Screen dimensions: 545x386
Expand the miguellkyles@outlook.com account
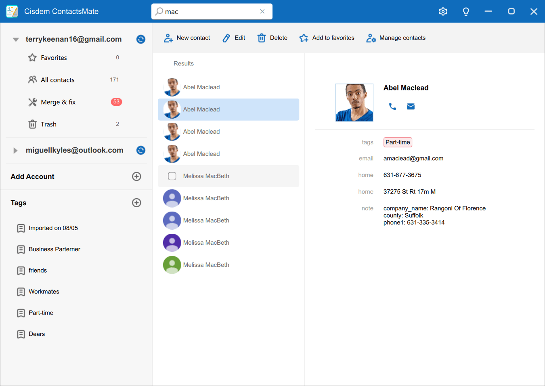pos(15,151)
